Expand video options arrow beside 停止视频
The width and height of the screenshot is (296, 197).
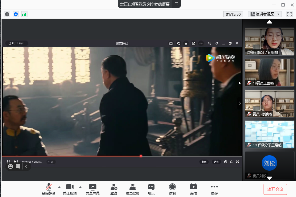[x=80, y=187]
